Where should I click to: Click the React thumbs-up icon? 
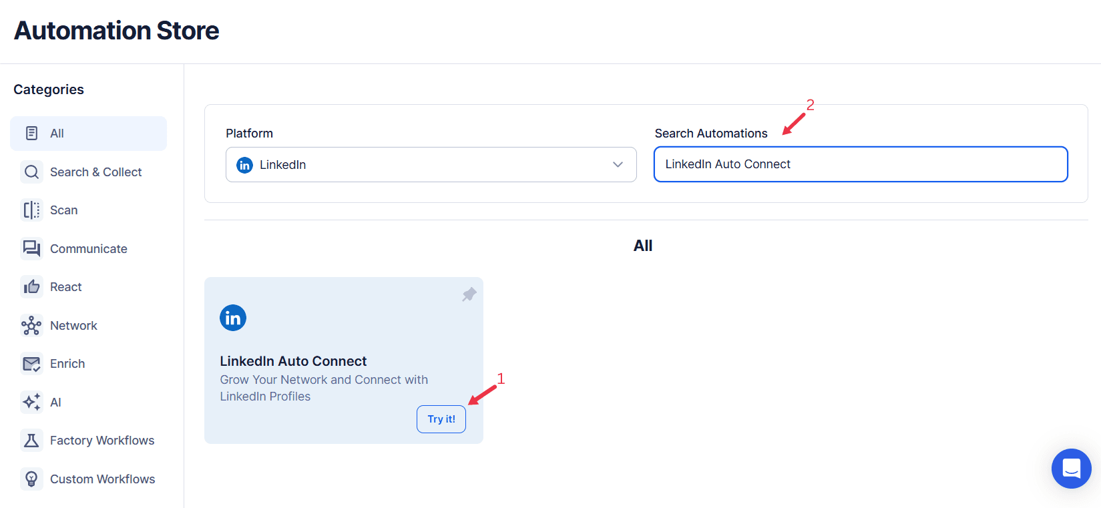click(x=31, y=286)
